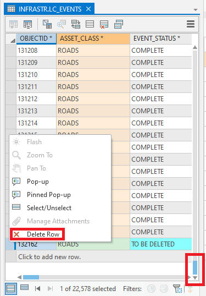Click the Add Field toolbar icon

pos(13,24)
